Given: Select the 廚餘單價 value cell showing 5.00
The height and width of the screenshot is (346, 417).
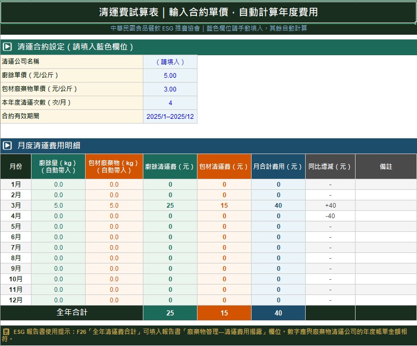Looking at the screenshot, I should pos(170,76).
